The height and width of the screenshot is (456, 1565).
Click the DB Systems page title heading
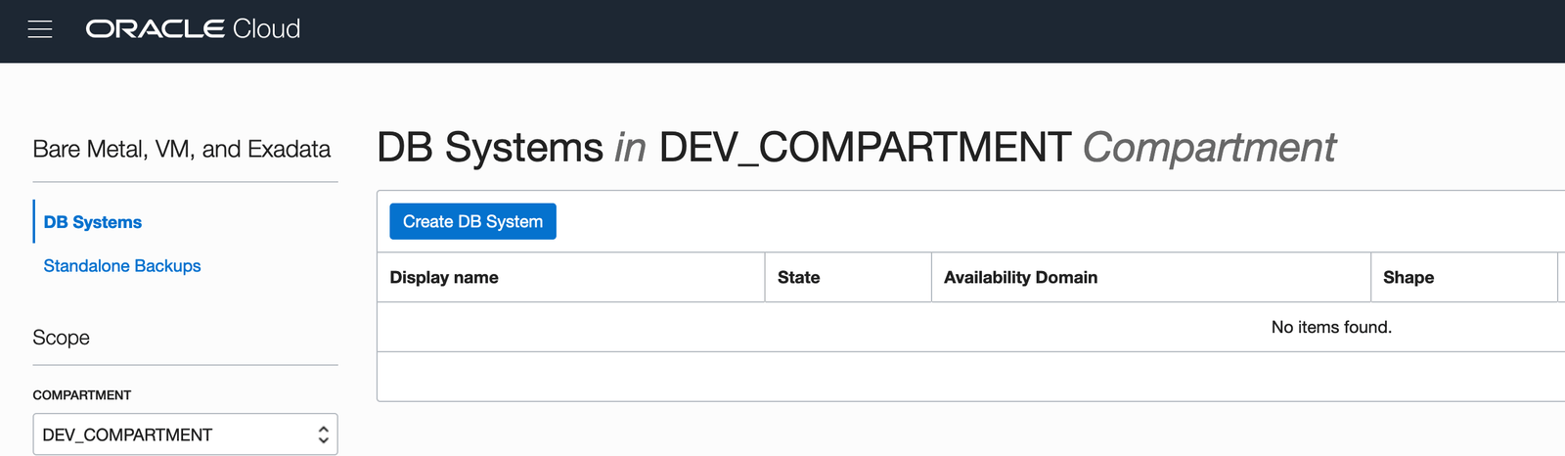(x=489, y=148)
